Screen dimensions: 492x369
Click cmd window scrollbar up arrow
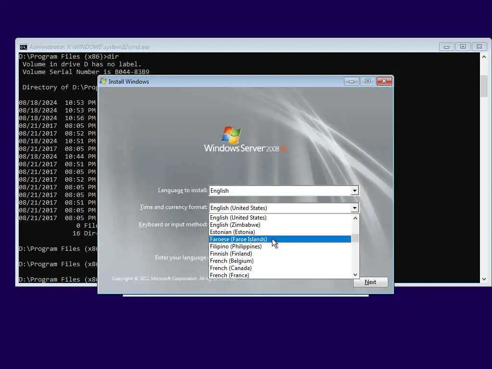[484, 57]
